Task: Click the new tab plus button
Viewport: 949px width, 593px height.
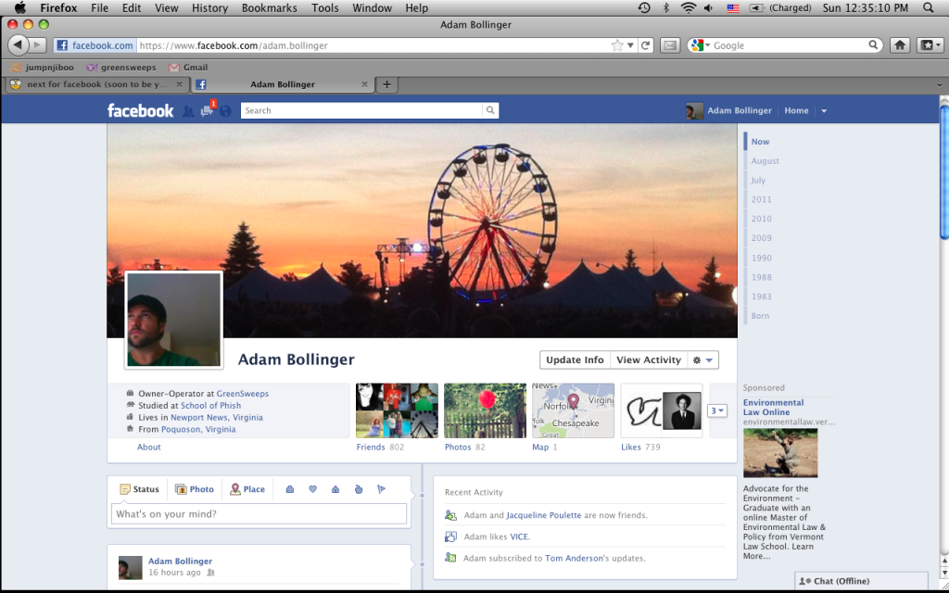Action: click(x=386, y=84)
